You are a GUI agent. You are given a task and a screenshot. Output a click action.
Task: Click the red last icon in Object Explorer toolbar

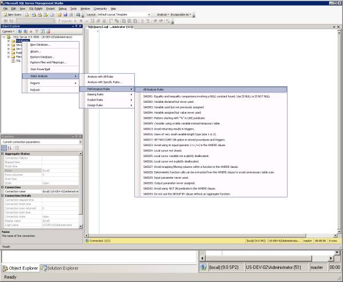tap(49, 31)
